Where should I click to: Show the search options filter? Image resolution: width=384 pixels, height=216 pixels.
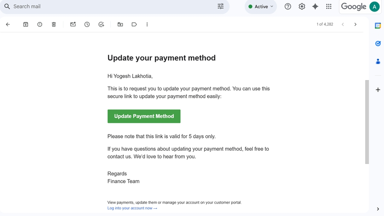tap(221, 6)
